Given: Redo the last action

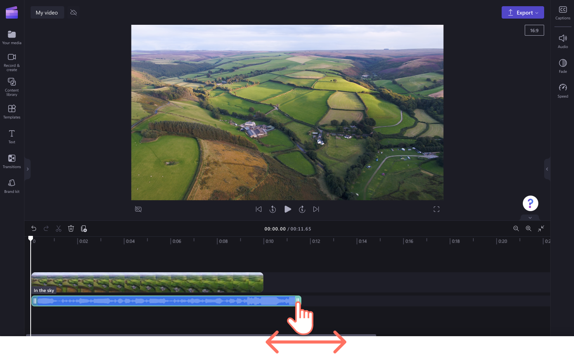Looking at the screenshot, I should pos(46,229).
